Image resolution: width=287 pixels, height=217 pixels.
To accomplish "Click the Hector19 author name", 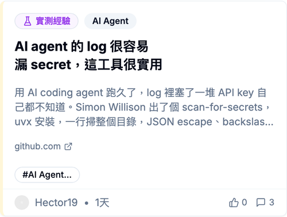I will pyautogui.click(x=56, y=203).
